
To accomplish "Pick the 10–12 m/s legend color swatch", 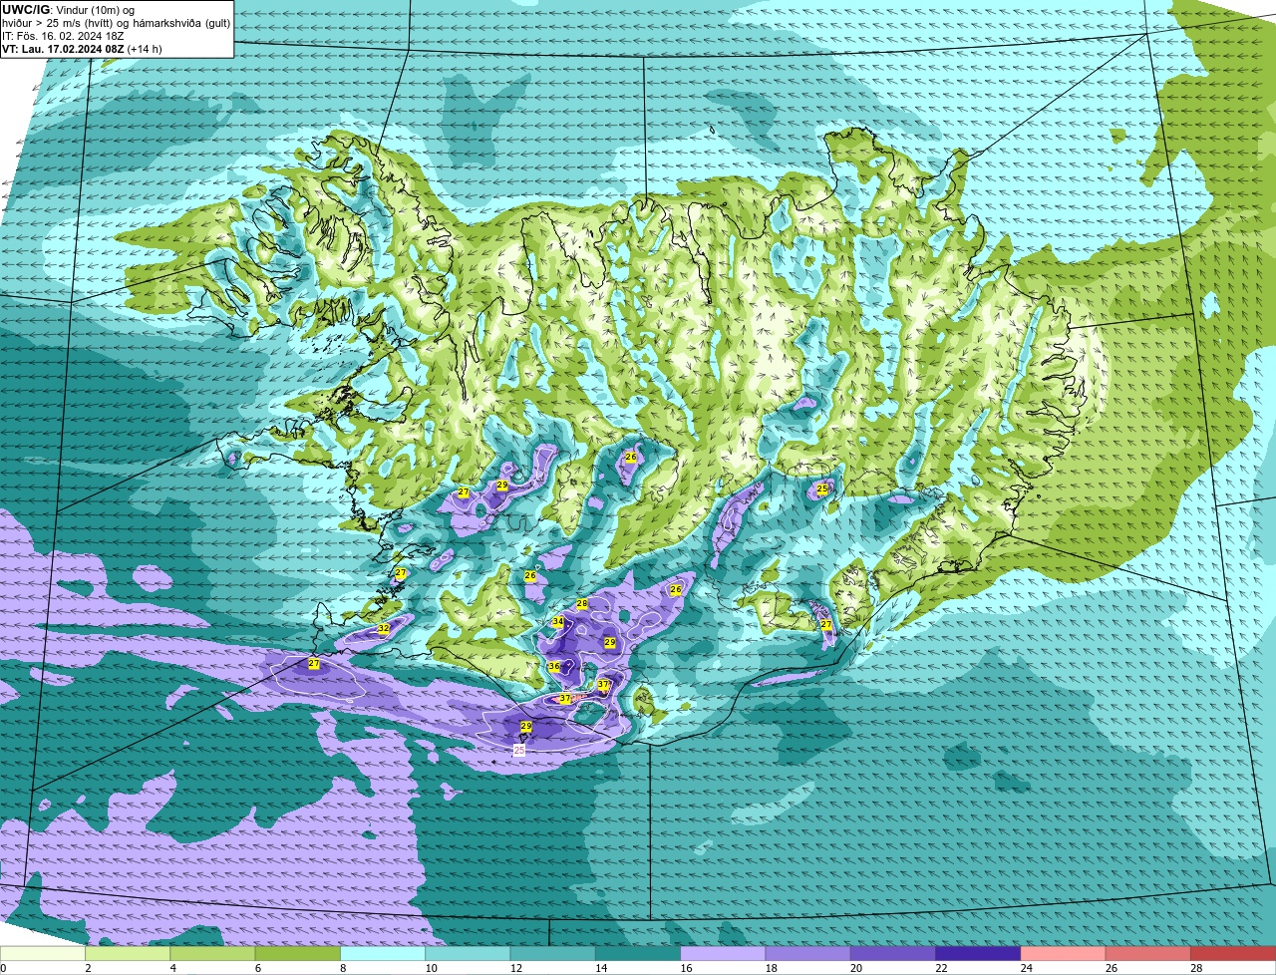I will click(468, 953).
